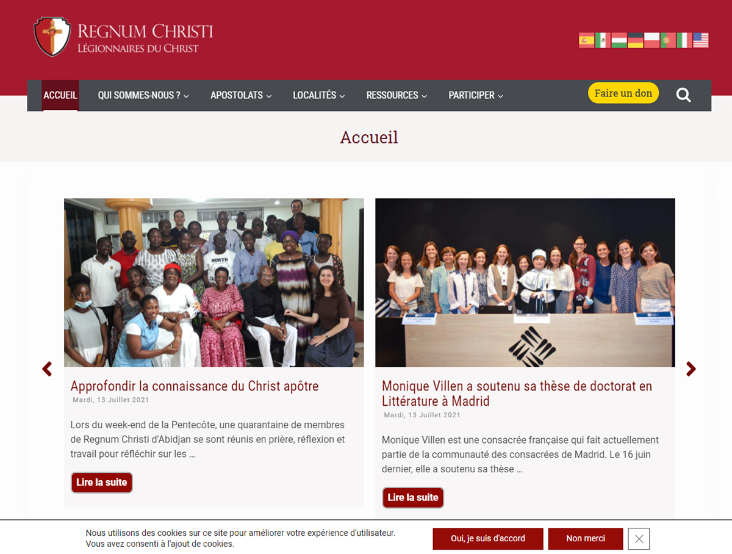Choose the United States flag icon
Screen dimensions: 732x554
tap(701, 40)
